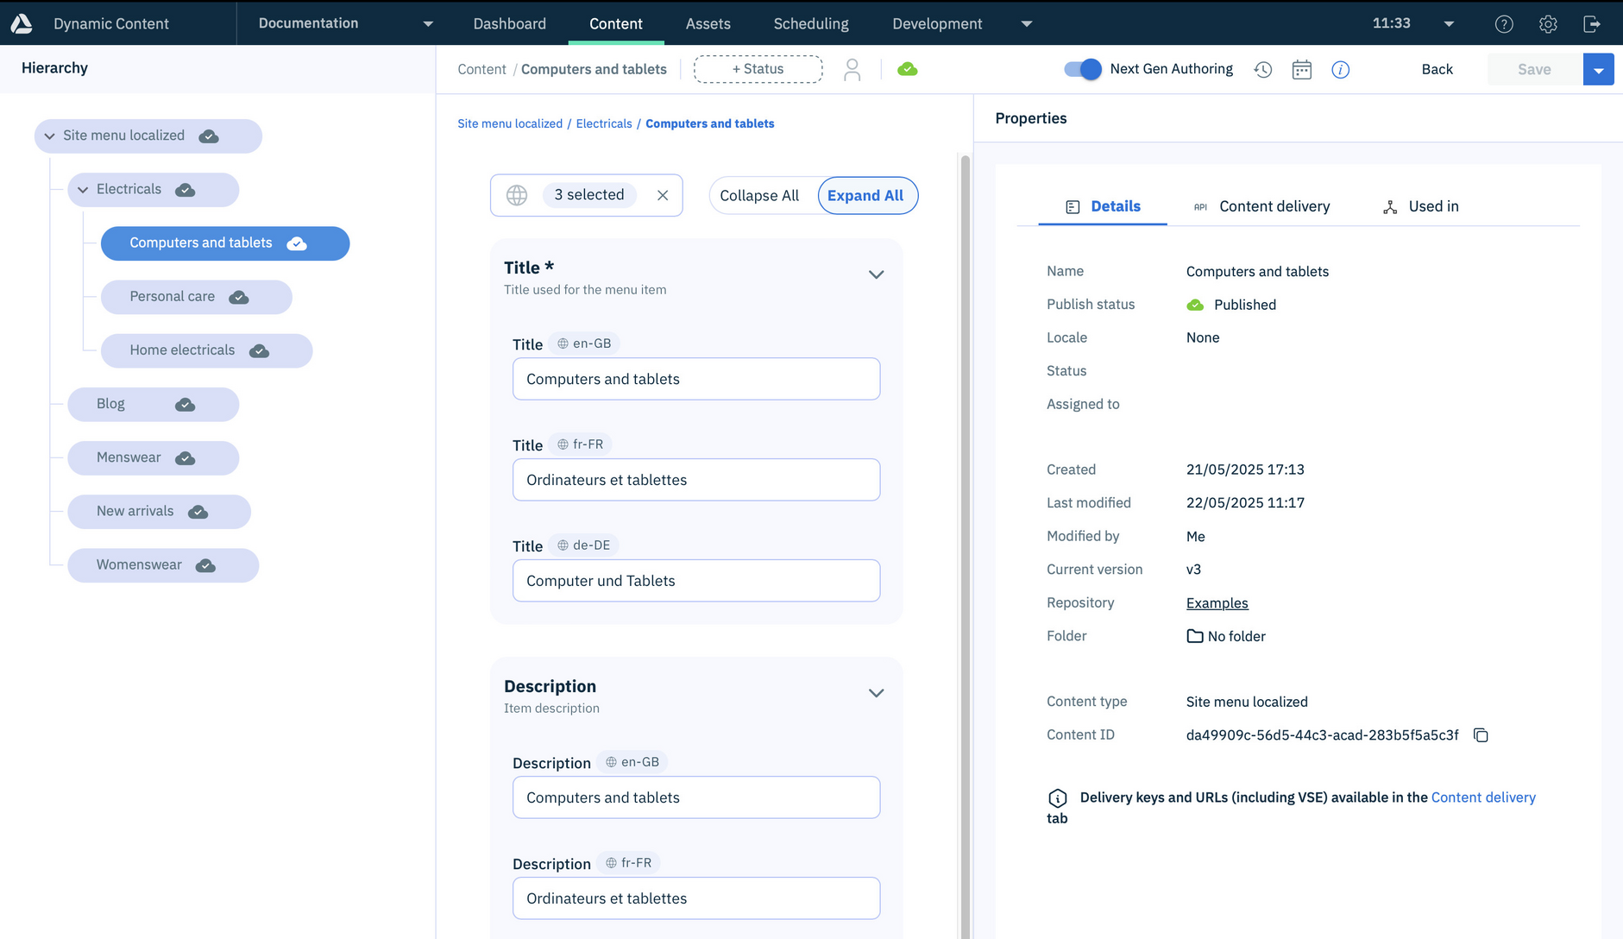The width and height of the screenshot is (1623, 939).
Task: Open the help question mark icon
Action: point(1504,24)
